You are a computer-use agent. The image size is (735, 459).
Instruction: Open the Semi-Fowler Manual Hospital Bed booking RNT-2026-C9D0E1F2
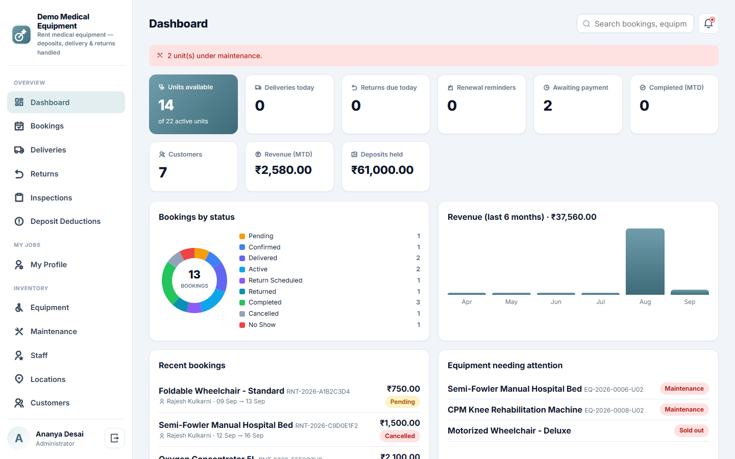point(289,430)
